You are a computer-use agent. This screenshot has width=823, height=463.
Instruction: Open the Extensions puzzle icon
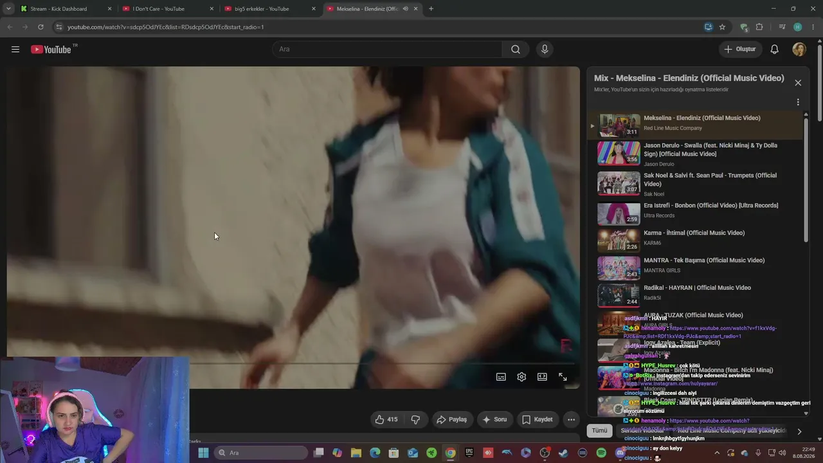(759, 27)
